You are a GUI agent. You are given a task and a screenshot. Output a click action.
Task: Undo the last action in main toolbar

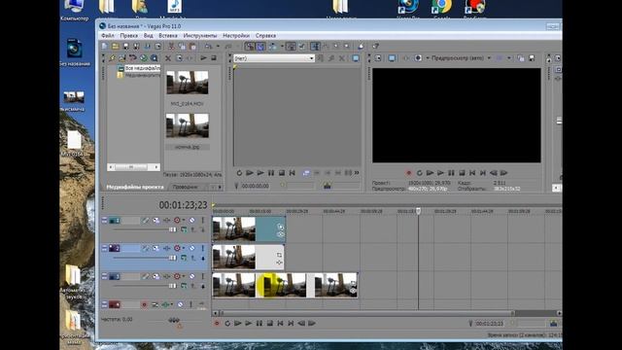pyautogui.click(x=208, y=47)
